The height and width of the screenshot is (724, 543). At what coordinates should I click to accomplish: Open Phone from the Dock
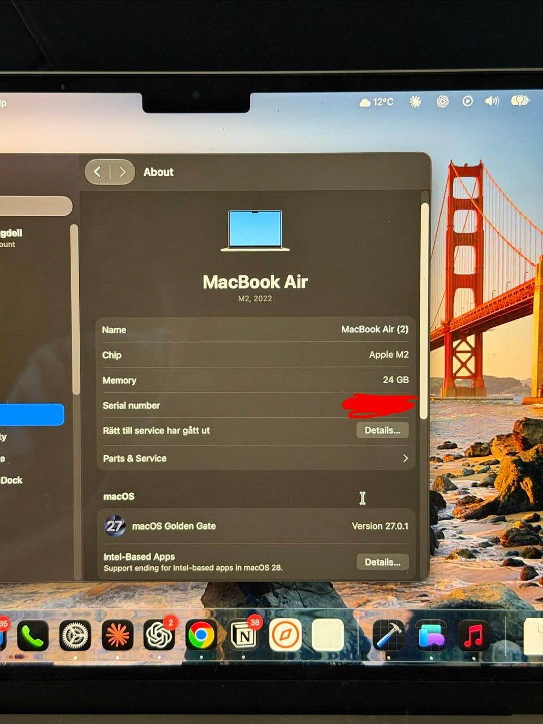(32, 636)
